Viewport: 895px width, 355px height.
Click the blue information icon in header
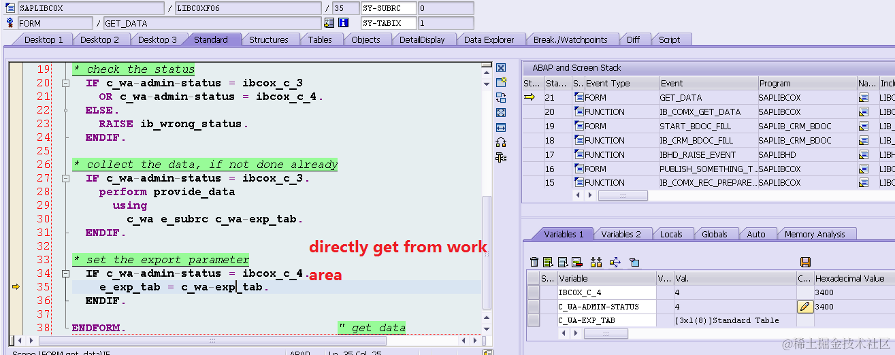click(x=344, y=23)
